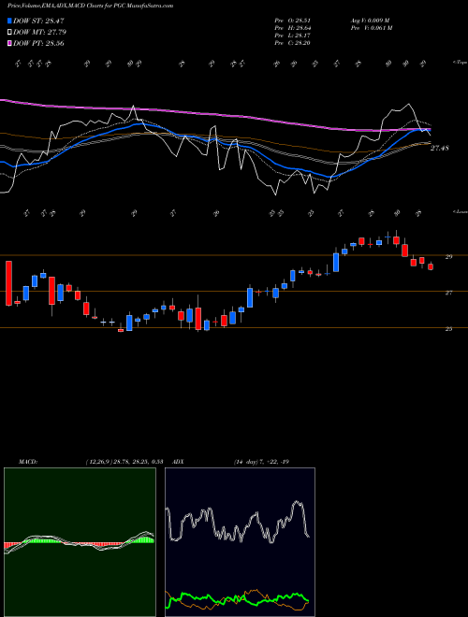Click the chart title mentioning MunafaSutra.com
This screenshot has width=468, height=617.
pyautogui.click(x=91, y=6)
